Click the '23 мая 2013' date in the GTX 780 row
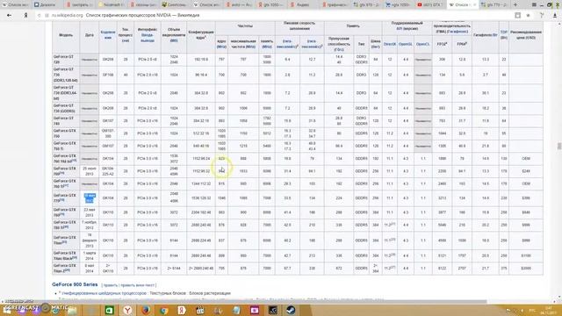This screenshot has width=562, height=316. 90,212
